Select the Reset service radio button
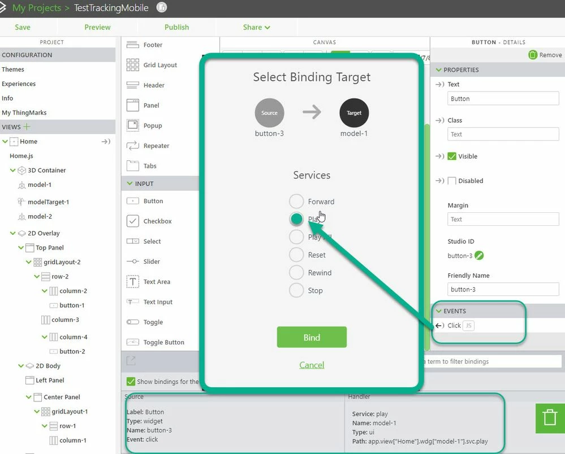This screenshot has height=454, width=565. click(x=296, y=255)
